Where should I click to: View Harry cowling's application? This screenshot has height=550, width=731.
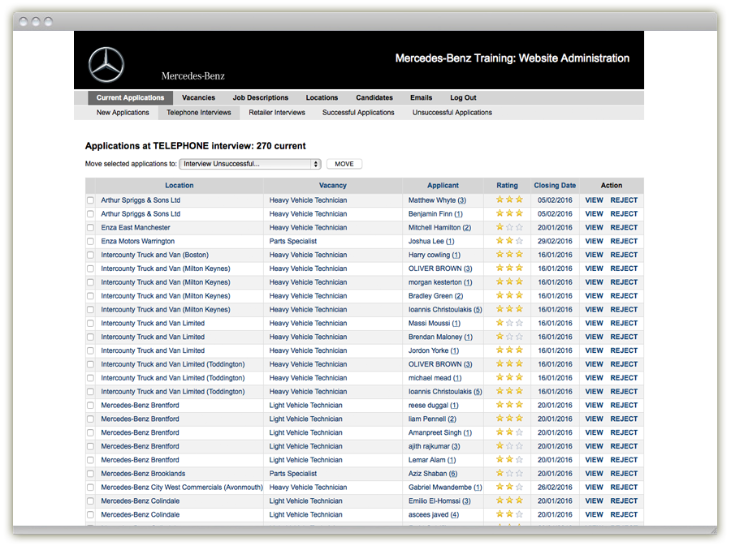click(594, 255)
